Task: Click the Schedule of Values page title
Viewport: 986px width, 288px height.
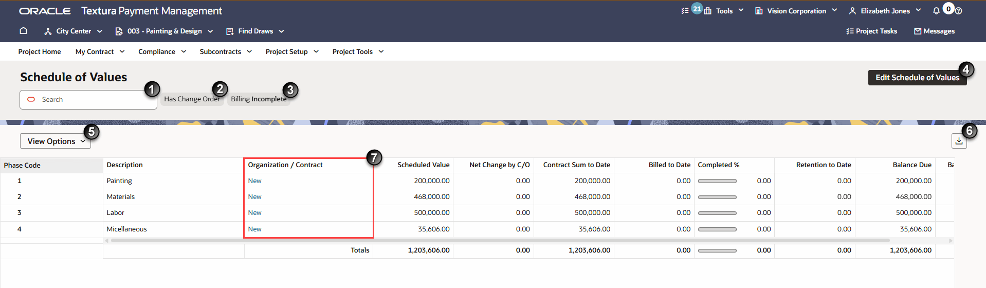Action: click(74, 77)
